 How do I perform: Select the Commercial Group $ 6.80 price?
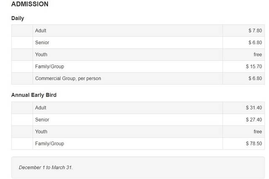tap(255, 78)
